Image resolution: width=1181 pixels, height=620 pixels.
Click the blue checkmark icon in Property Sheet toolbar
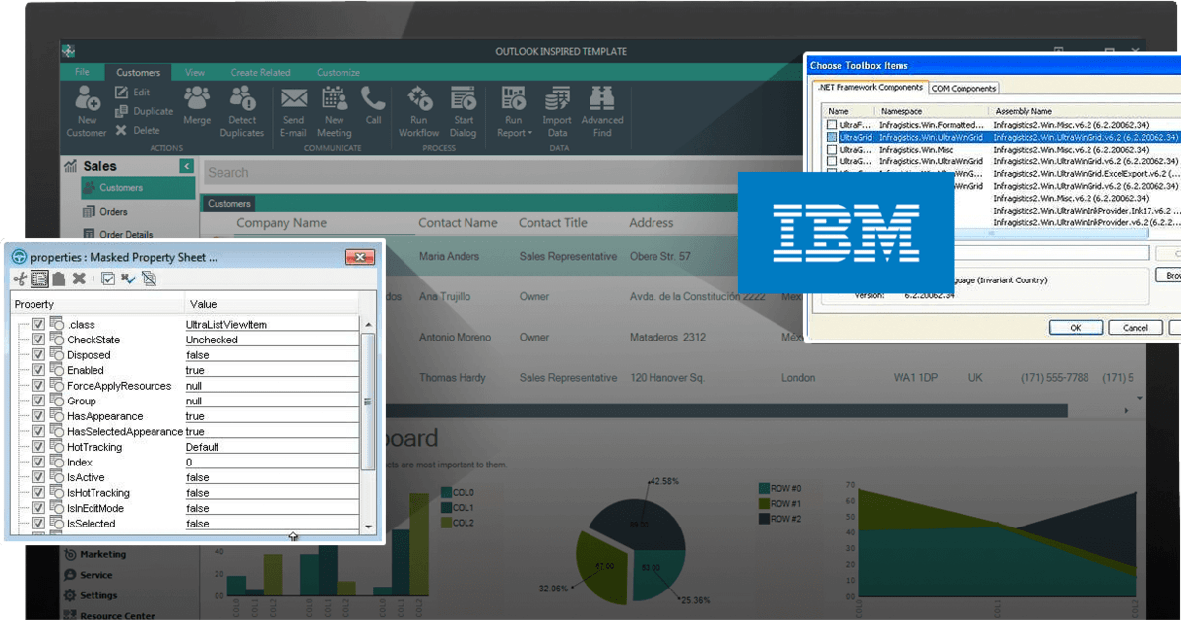pos(128,279)
